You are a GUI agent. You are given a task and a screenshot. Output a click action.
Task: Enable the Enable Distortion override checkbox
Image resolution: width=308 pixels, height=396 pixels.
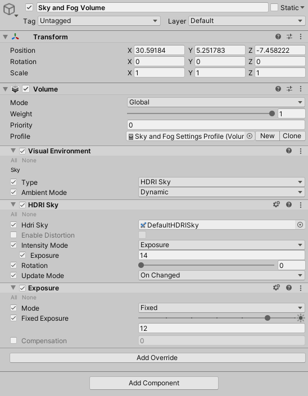click(x=13, y=235)
